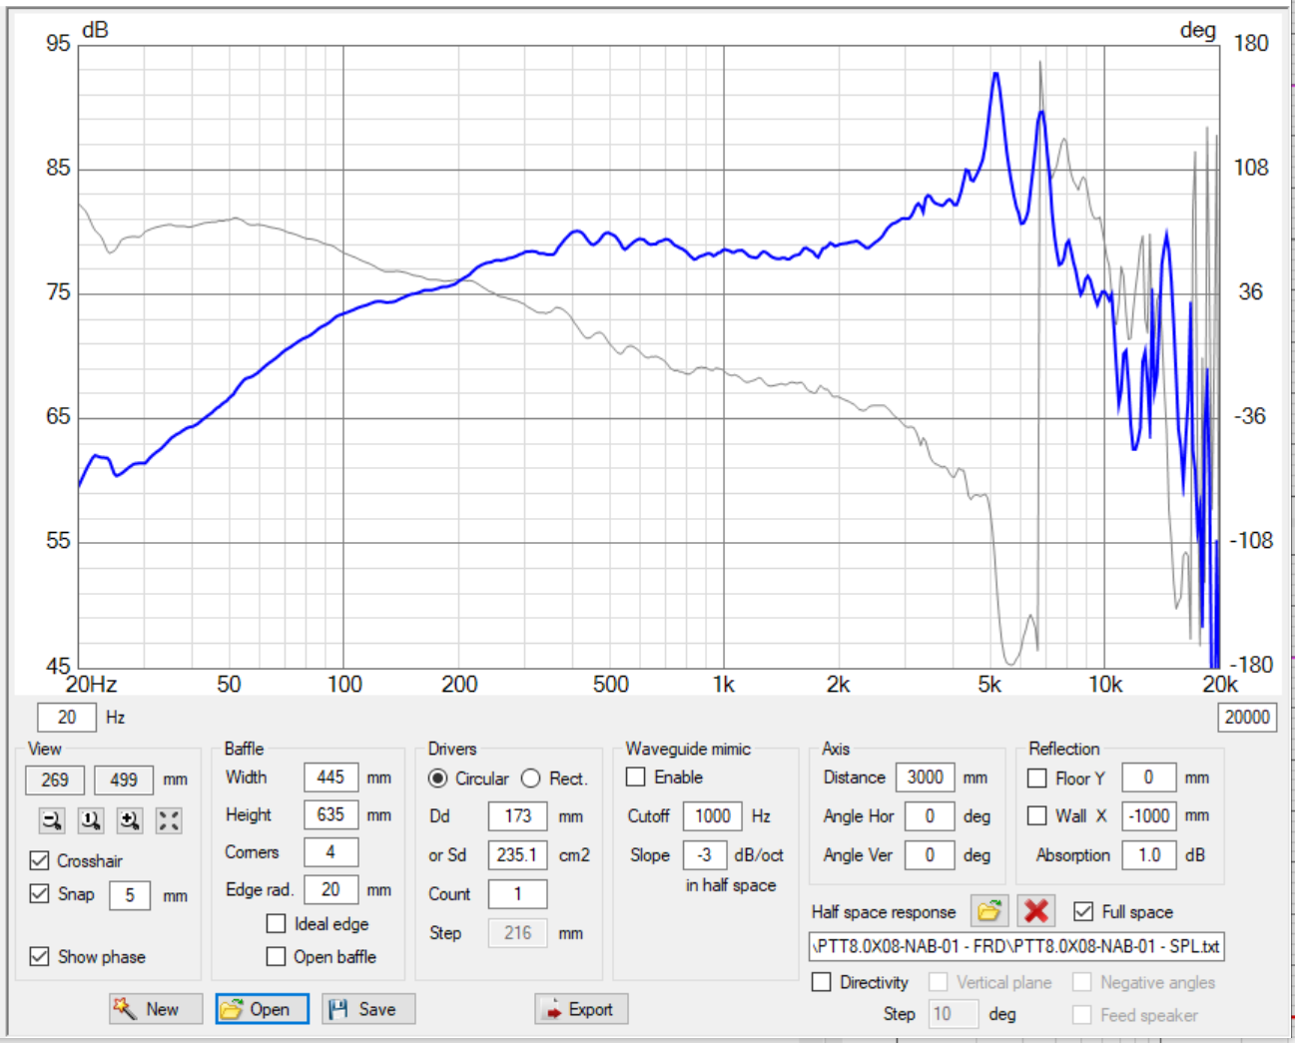Click the Baffle Height field
1295x1043 pixels.
(330, 814)
